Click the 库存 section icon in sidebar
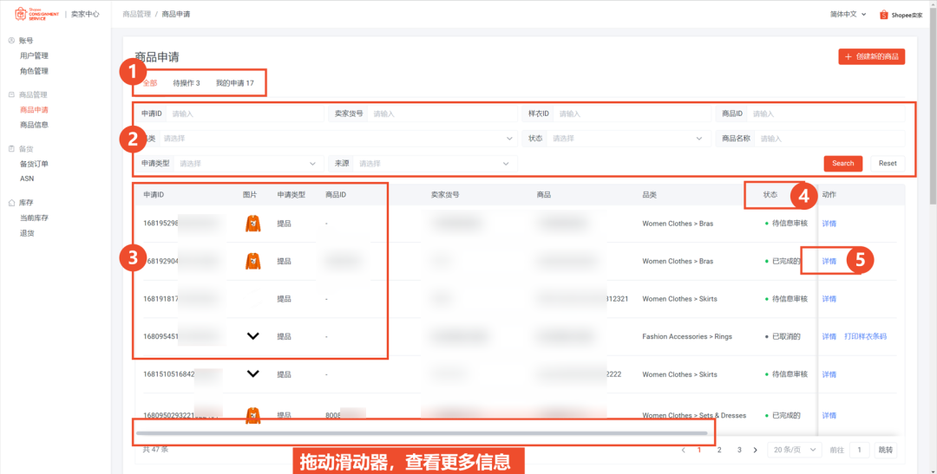 (11, 203)
